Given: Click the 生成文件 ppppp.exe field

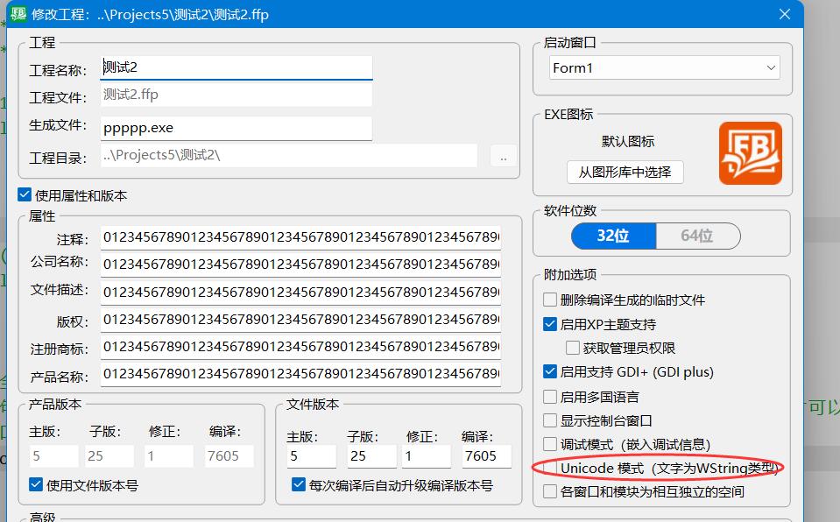Looking at the screenshot, I should click(236, 128).
